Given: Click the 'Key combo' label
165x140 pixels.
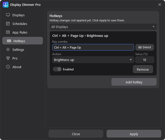Looking at the screenshot, I should point(60,42).
